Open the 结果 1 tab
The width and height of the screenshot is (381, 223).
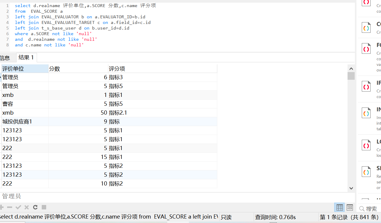[26, 58]
